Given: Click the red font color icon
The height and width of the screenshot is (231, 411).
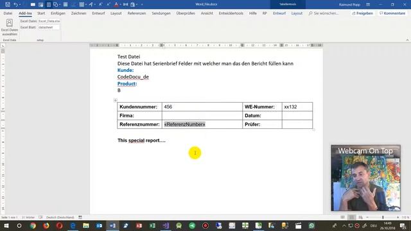Looking at the screenshot, I should tap(116, 4).
